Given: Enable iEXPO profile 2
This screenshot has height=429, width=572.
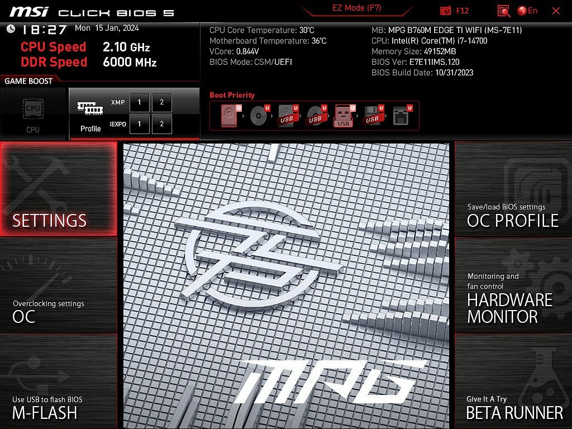Looking at the screenshot, I should tap(162, 124).
